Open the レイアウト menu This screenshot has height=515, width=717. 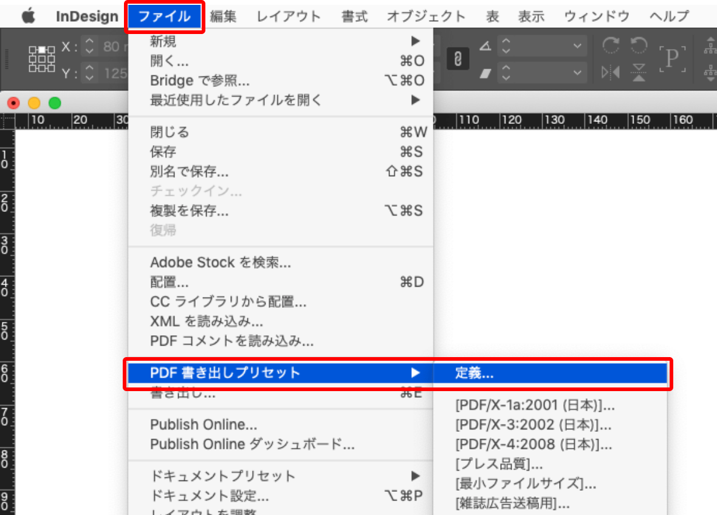[289, 16]
